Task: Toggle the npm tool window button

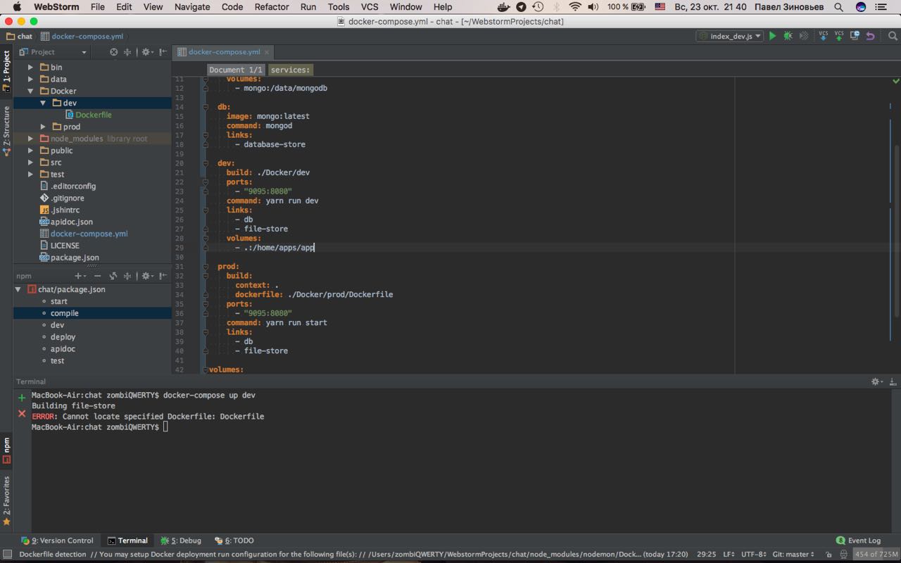Action: (6, 450)
